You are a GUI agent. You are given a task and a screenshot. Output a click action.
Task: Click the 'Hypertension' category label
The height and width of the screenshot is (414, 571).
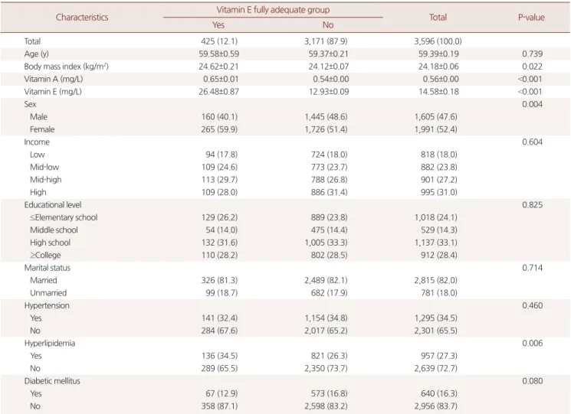tap(47, 305)
